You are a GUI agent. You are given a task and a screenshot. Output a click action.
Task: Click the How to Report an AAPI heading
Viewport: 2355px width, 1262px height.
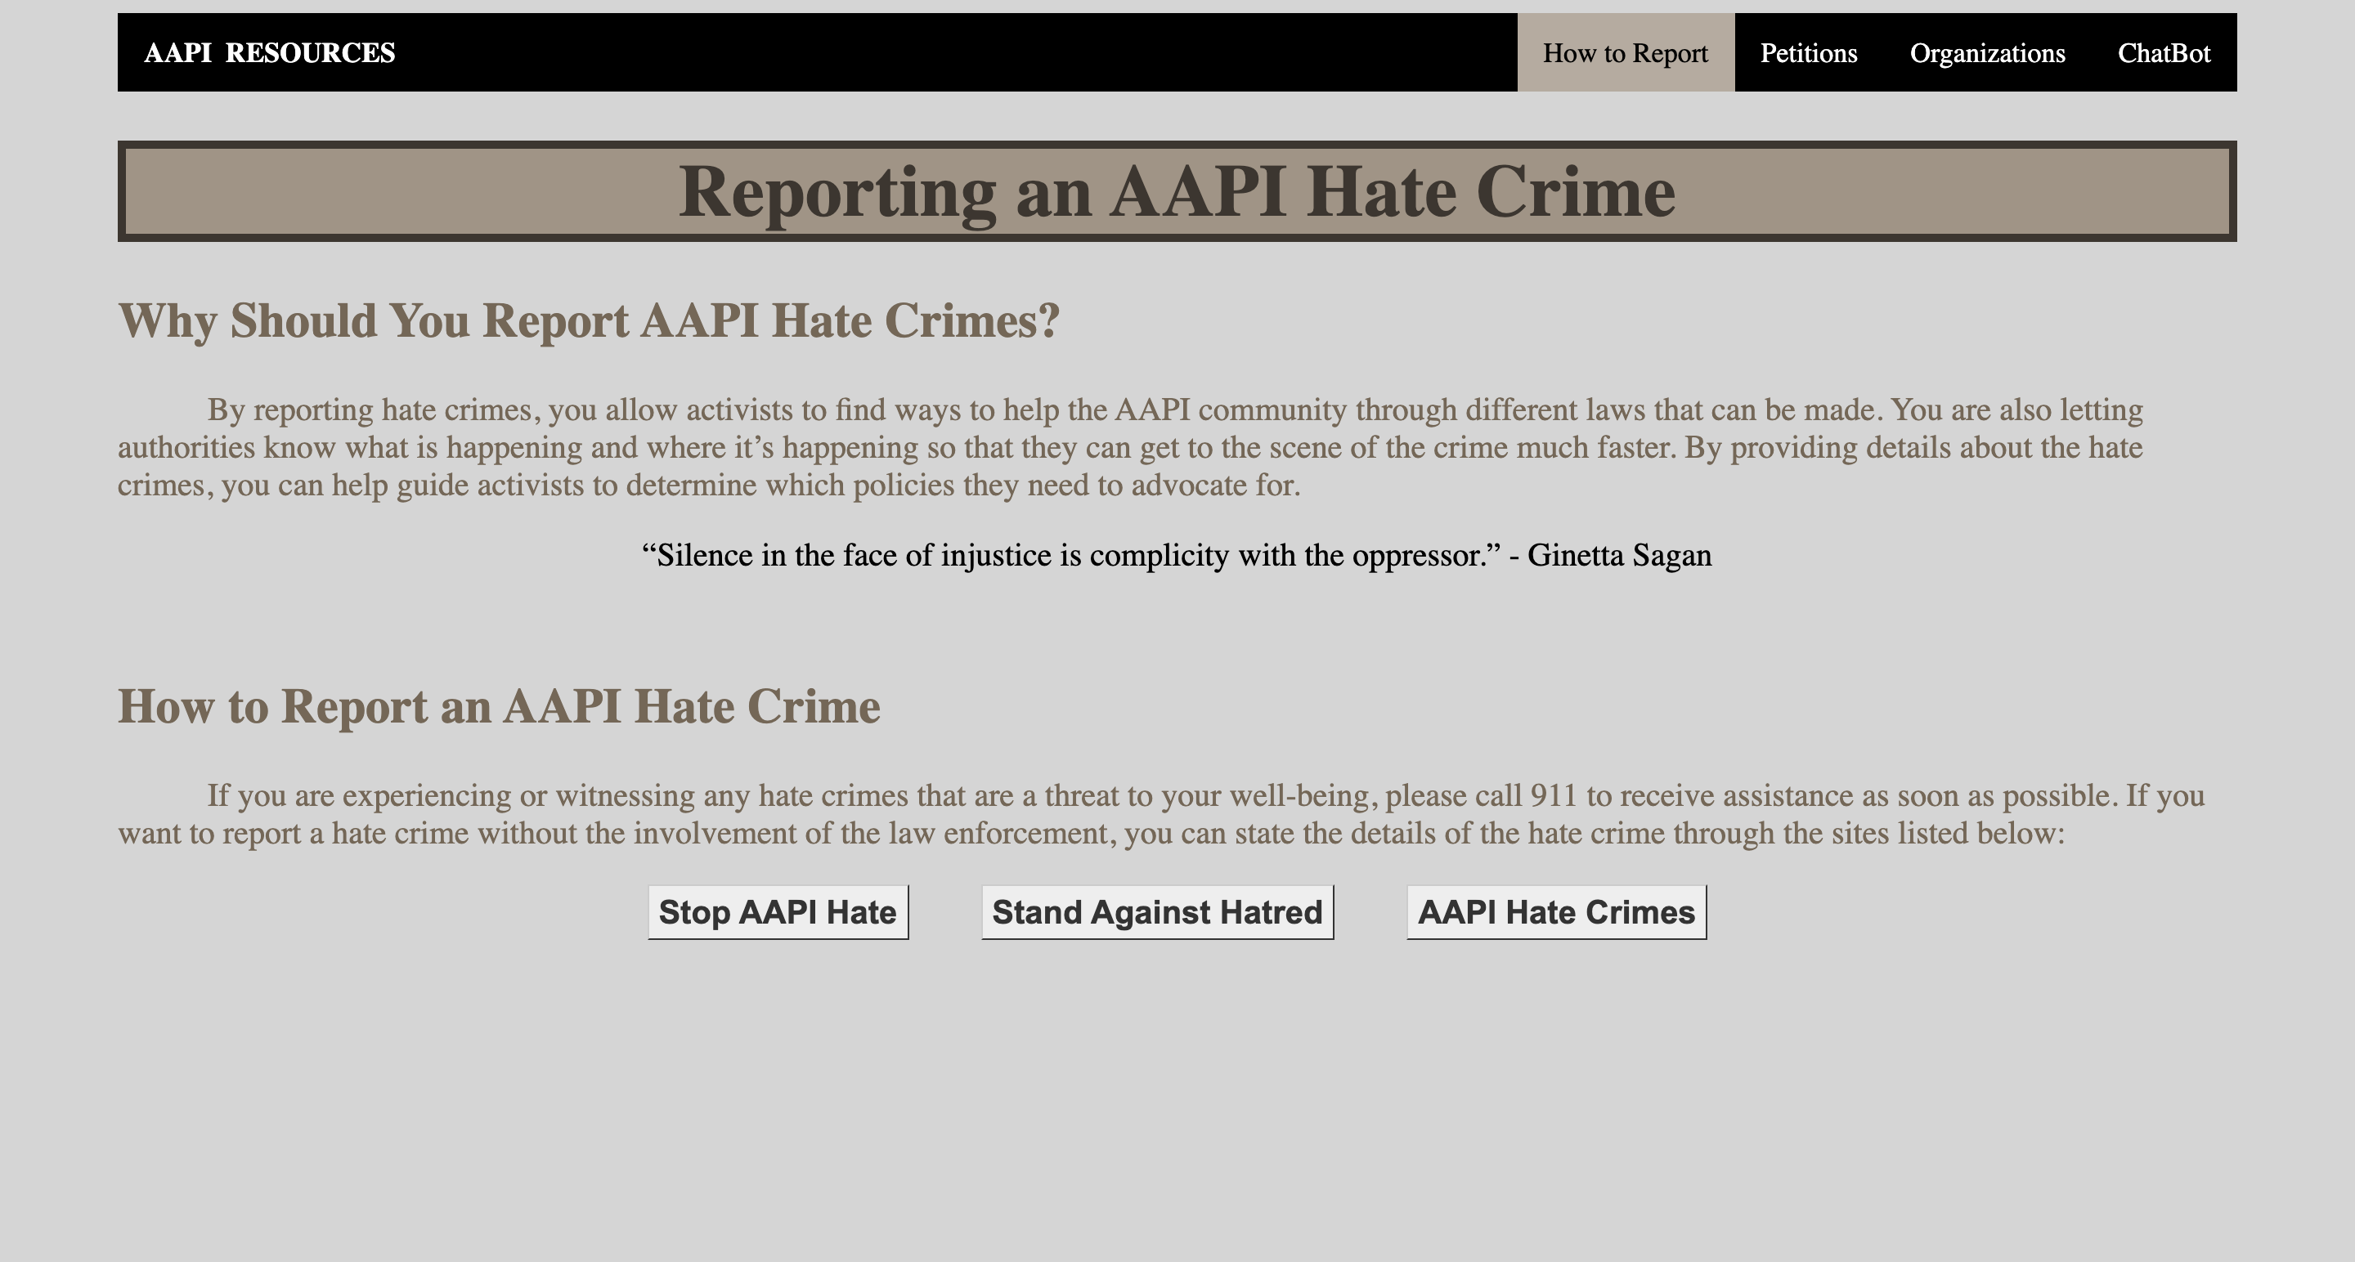click(x=499, y=706)
